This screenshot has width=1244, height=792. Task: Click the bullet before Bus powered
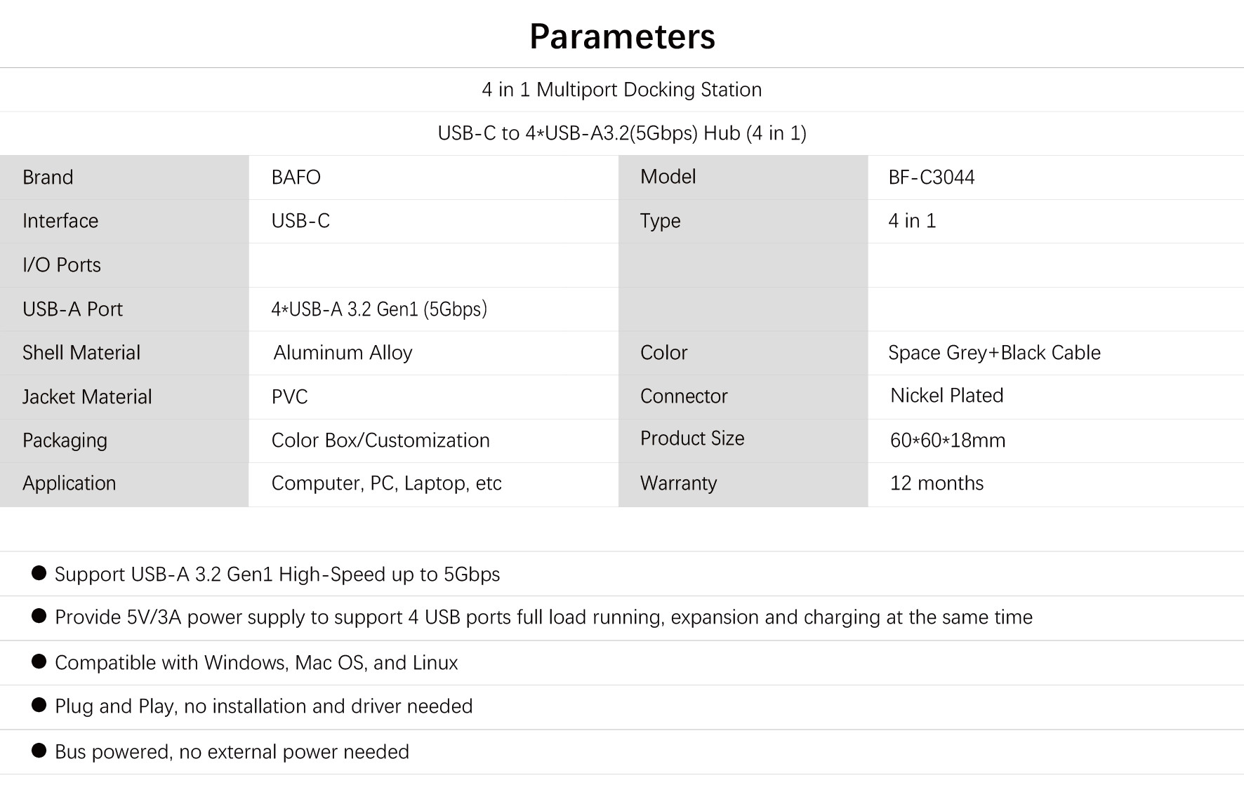pyautogui.click(x=39, y=751)
